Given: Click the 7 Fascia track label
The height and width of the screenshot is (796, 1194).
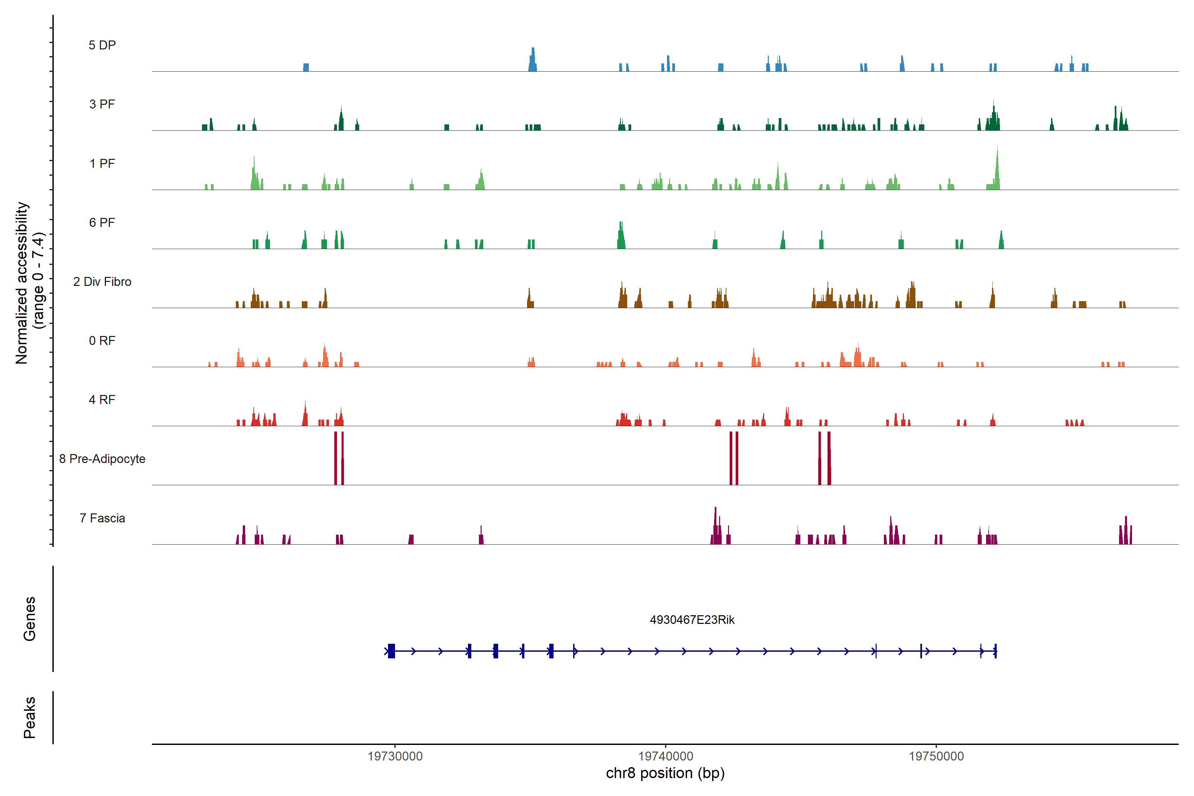Looking at the screenshot, I should click(102, 518).
